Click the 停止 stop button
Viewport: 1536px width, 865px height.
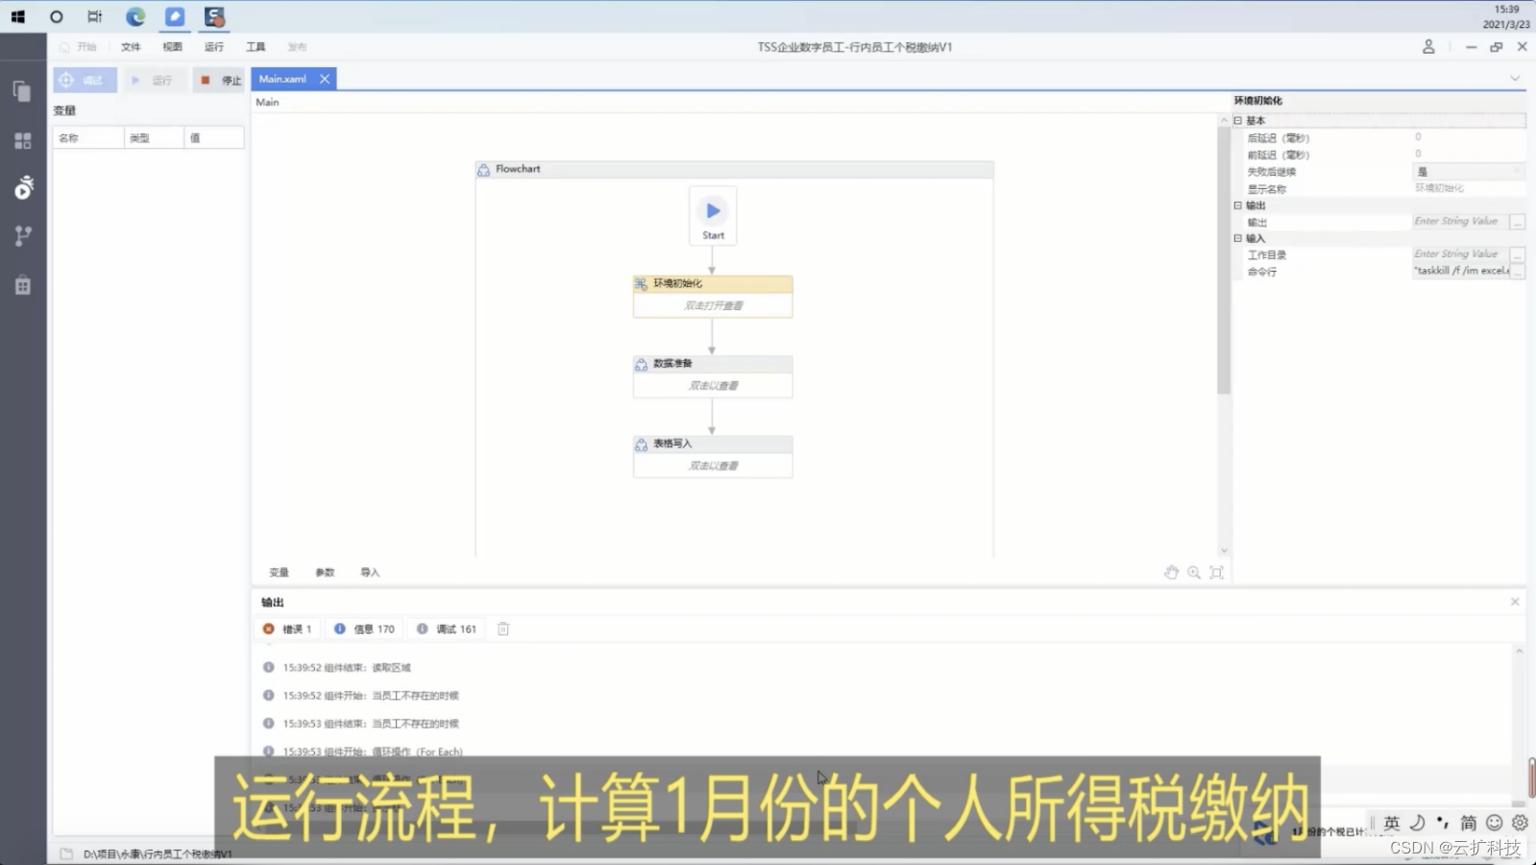[x=220, y=80]
